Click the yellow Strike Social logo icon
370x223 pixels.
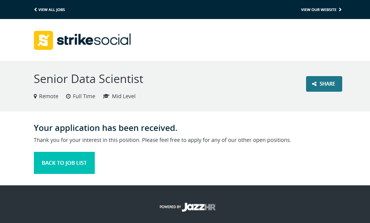click(43, 40)
